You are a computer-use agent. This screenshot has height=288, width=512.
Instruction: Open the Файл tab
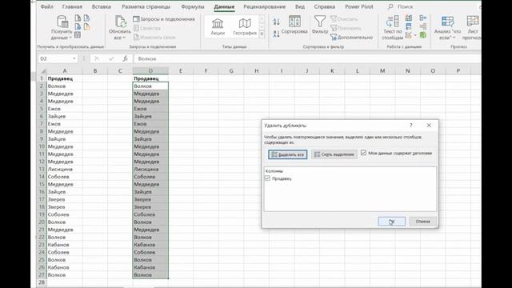tap(47, 6)
